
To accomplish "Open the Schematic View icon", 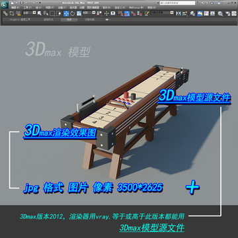I will tap(212, 13).
